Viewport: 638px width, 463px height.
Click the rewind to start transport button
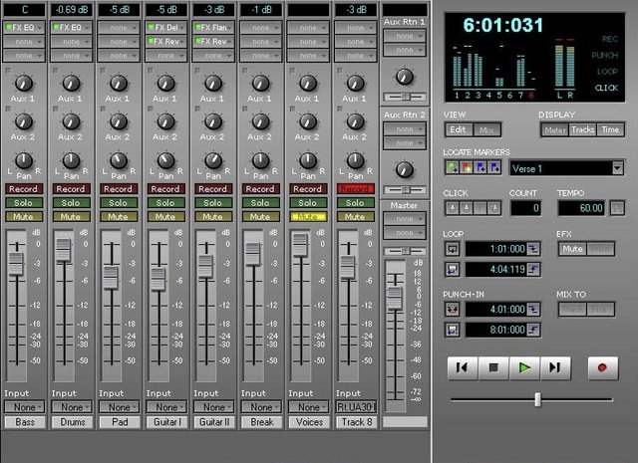pos(463,367)
